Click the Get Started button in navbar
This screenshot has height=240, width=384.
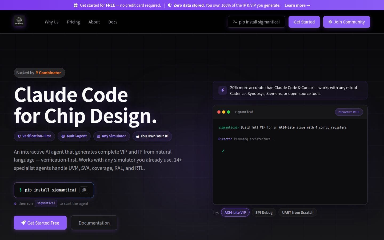point(304,22)
